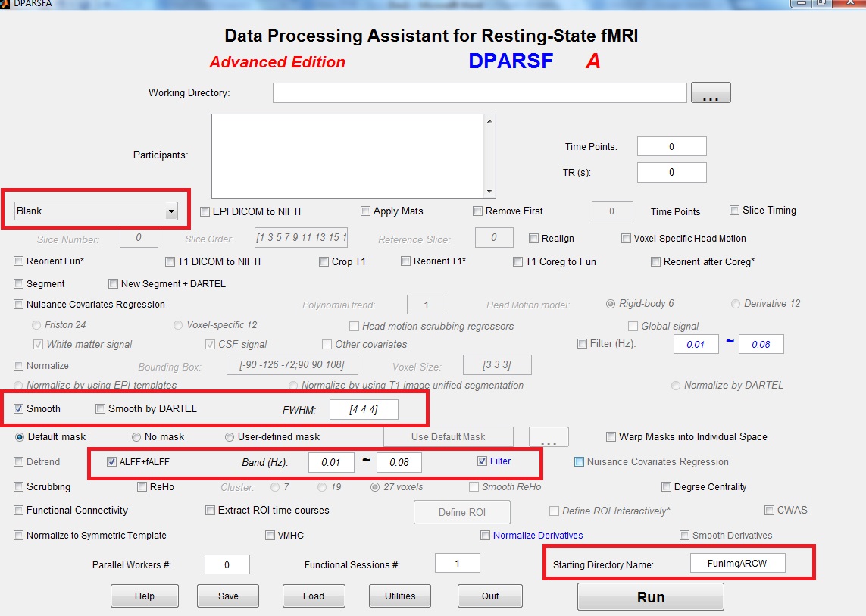
Task: Enable the Normalize Derivatives checkbox
Action: (486, 536)
